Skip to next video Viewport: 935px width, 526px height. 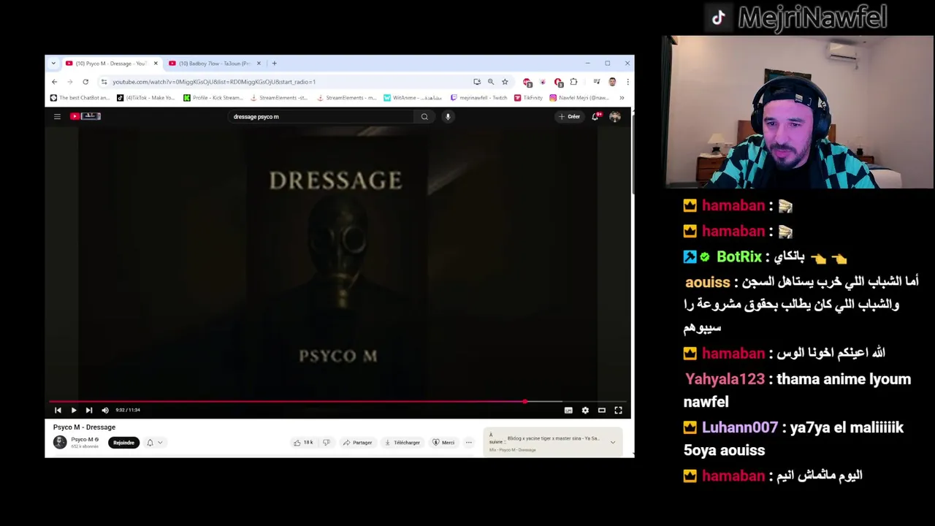pos(89,411)
